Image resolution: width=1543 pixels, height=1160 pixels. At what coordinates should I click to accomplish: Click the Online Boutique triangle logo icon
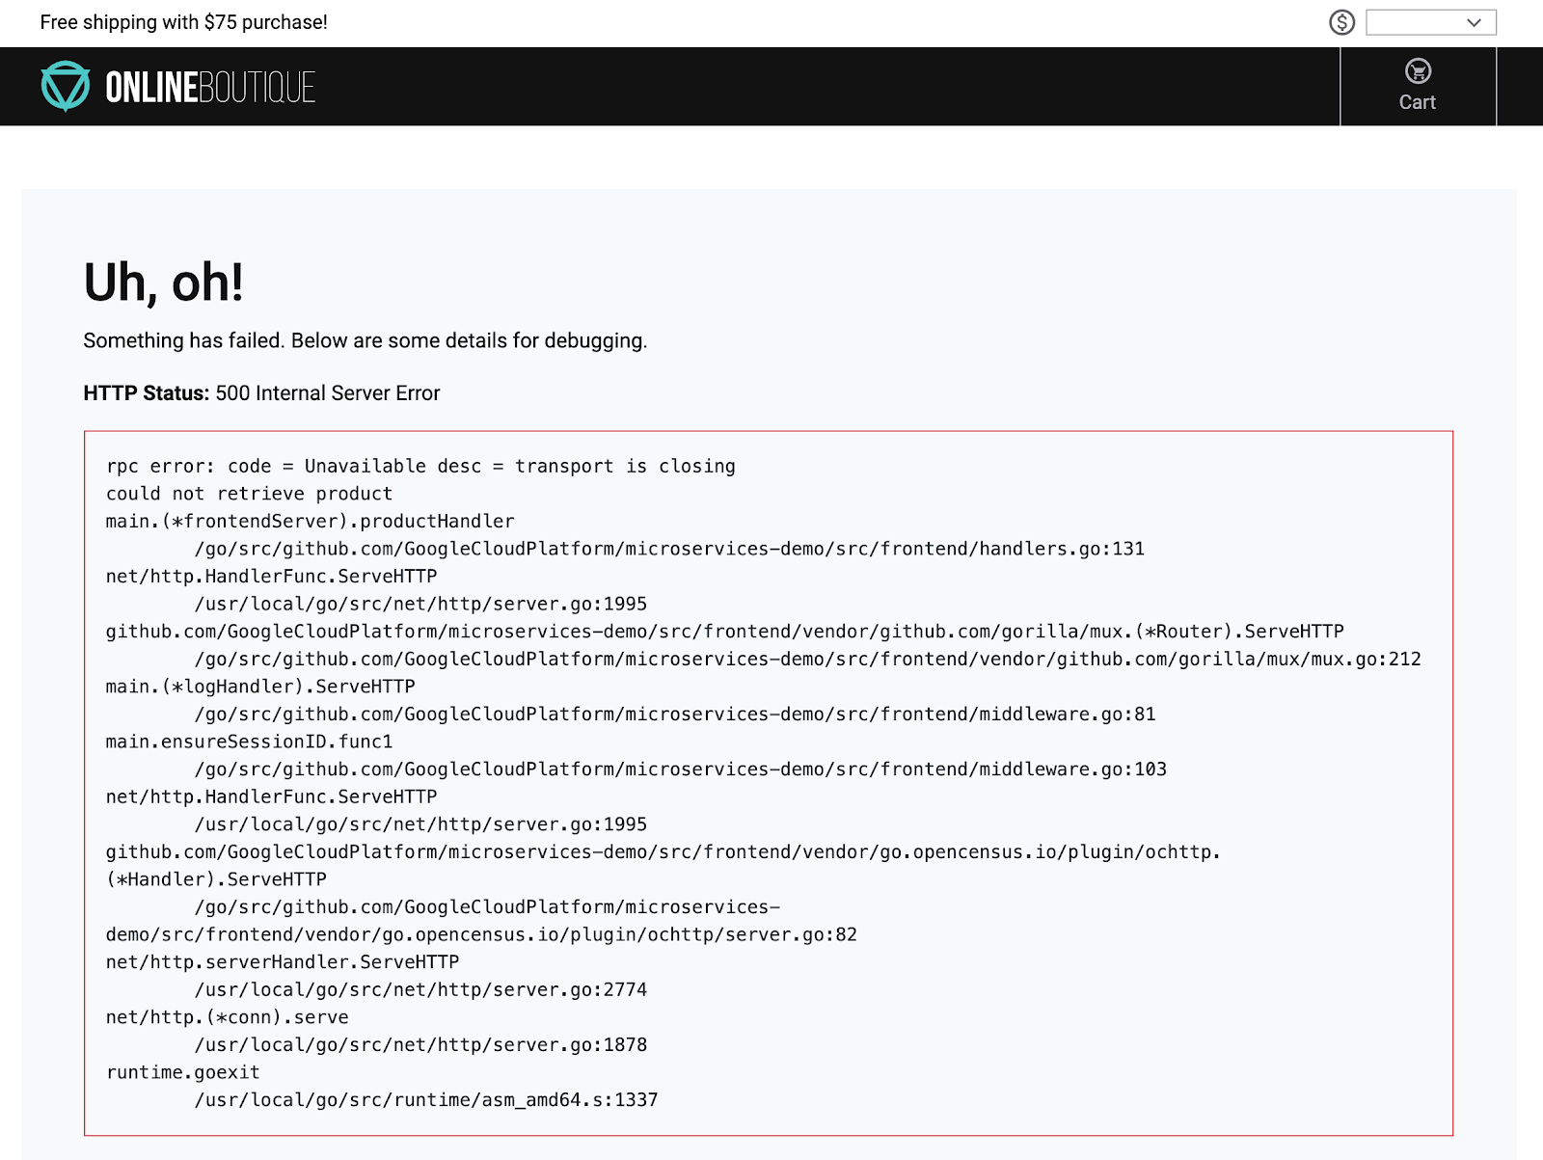point(66,86)
